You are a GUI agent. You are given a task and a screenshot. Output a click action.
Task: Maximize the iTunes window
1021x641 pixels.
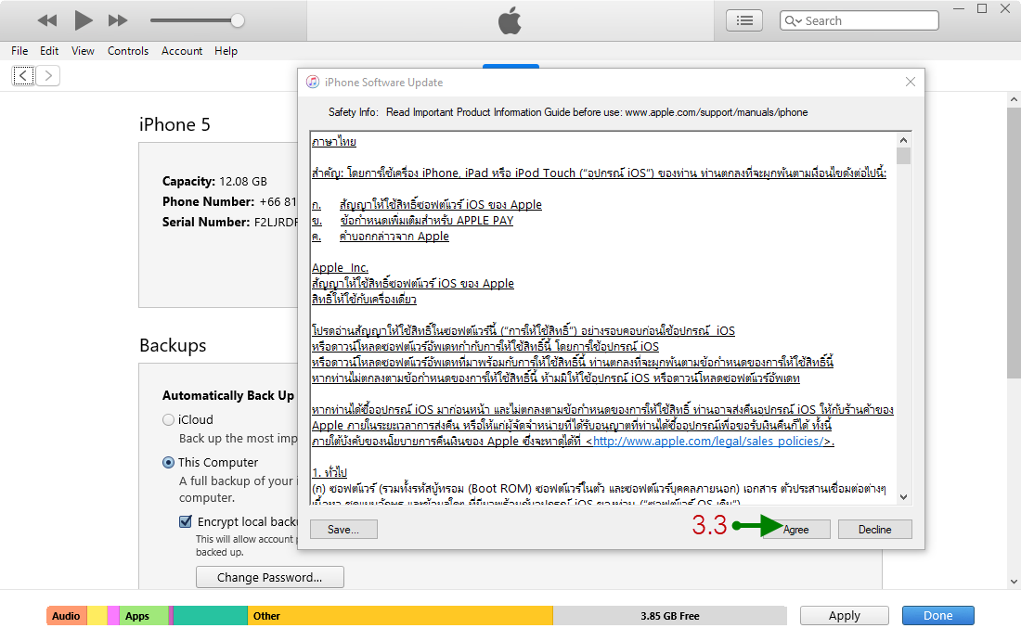tap(982, 8)
